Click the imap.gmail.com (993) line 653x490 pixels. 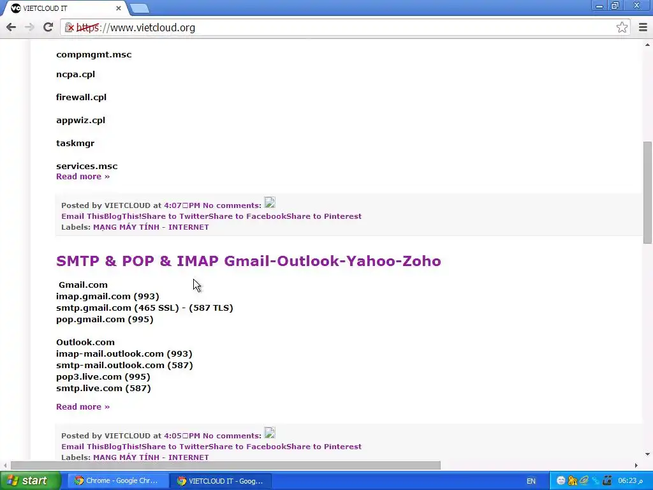(107, 297)
